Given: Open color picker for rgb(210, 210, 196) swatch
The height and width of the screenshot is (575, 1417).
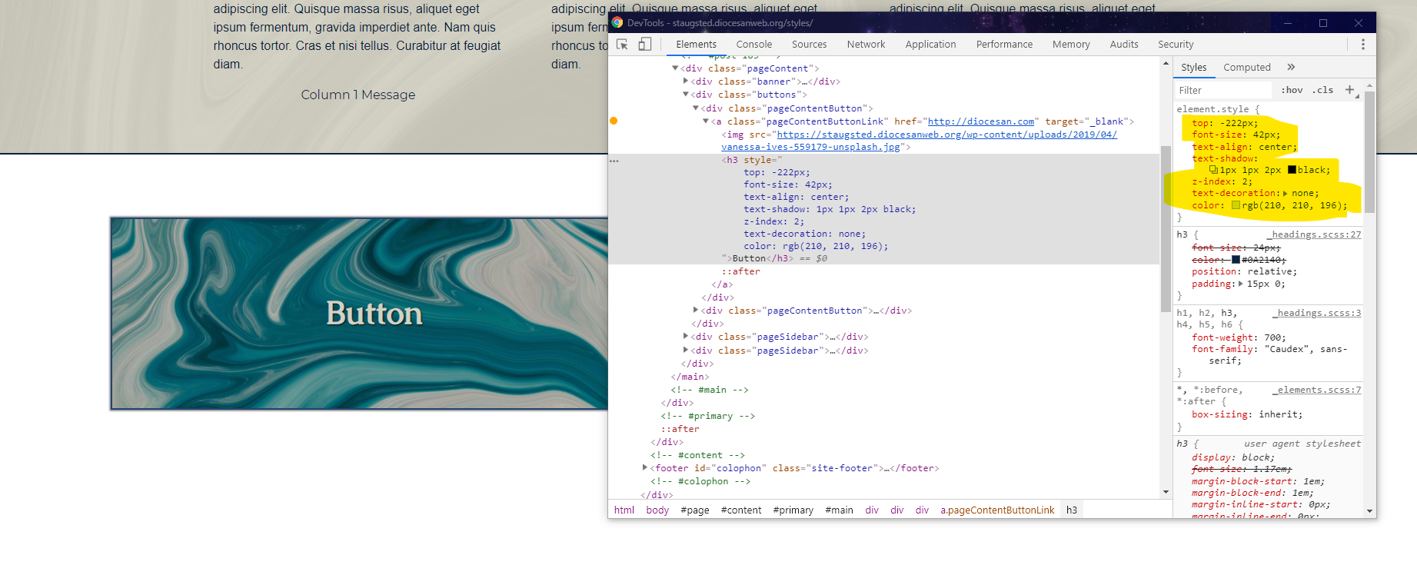Looking at the screenshot, I should [x=1236, y=205].
